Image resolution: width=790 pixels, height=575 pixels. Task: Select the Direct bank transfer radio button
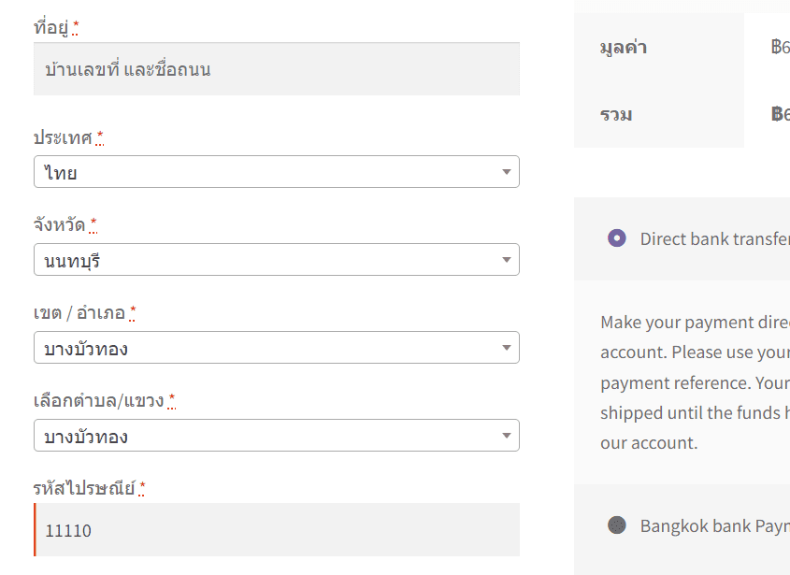click(616, 238)
